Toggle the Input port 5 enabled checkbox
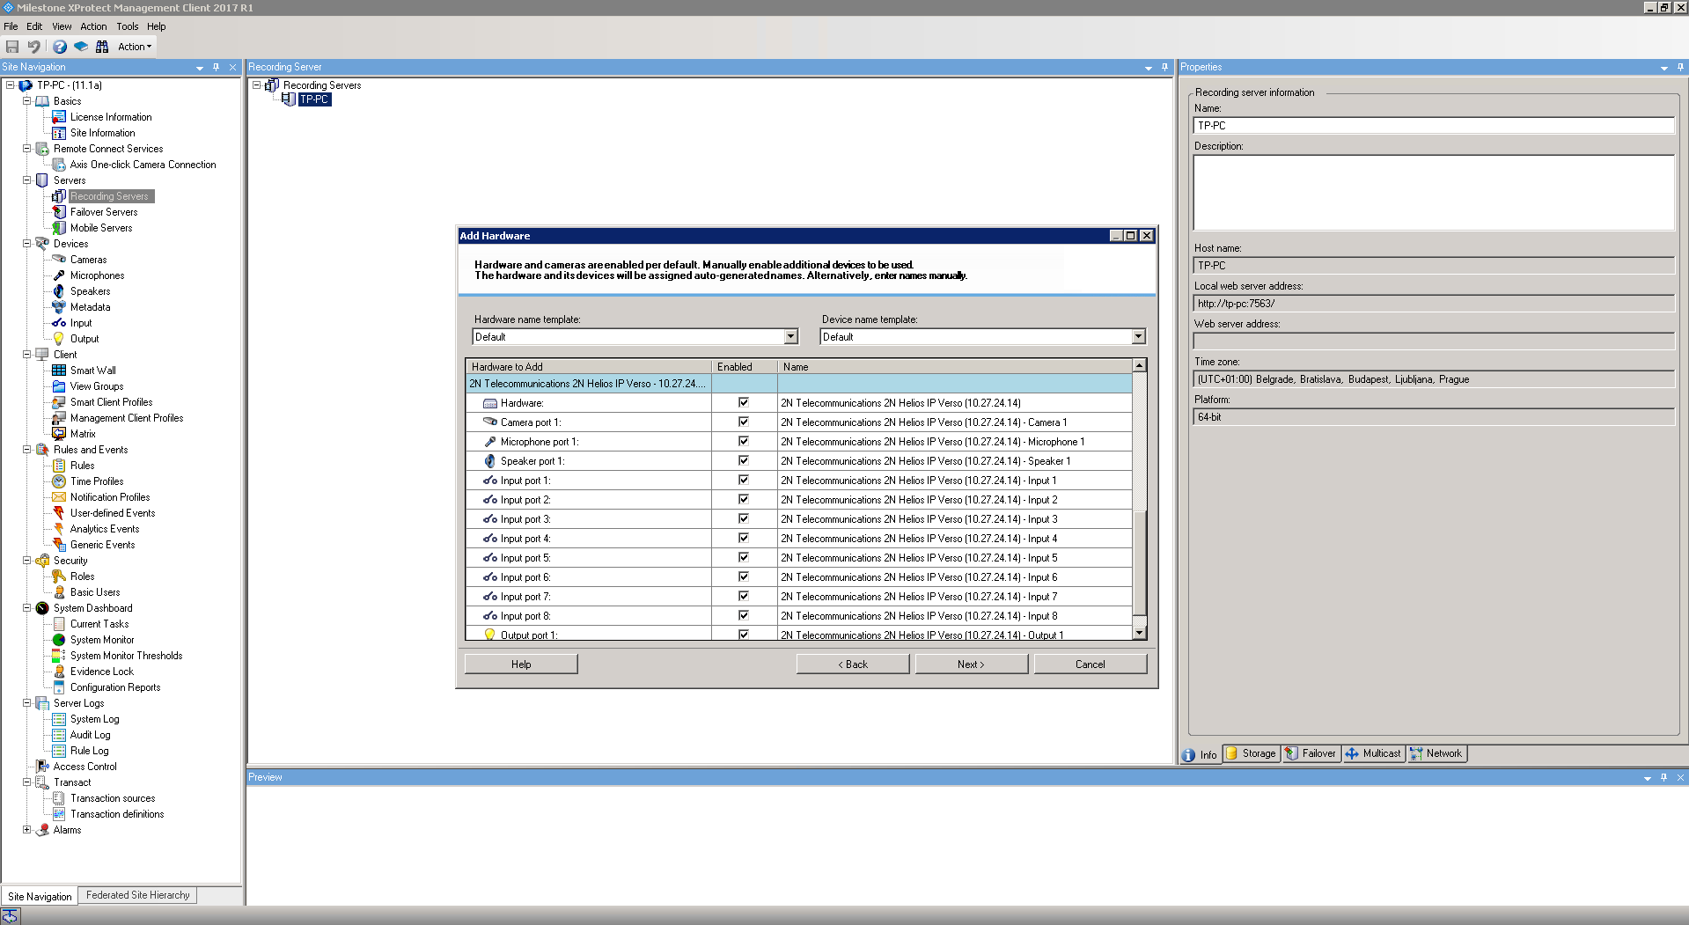 click(x=743, y=557)
